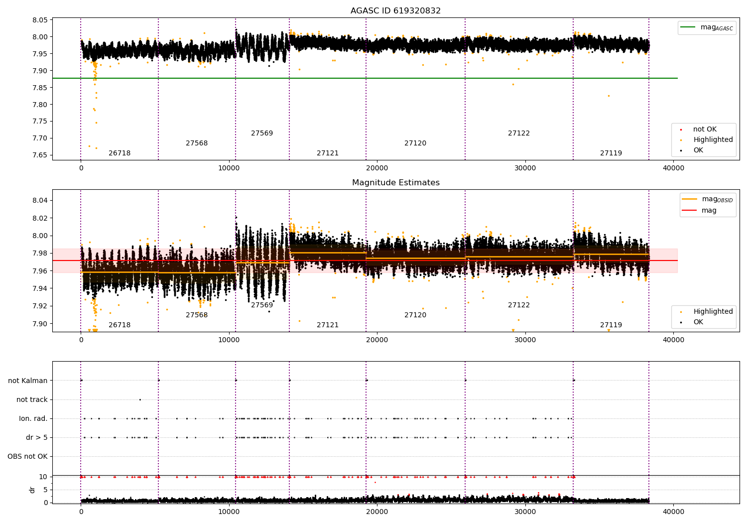Click the lone 'not track' data point
747x523 pixels.
pyautogui.click(x=140, y=399)
